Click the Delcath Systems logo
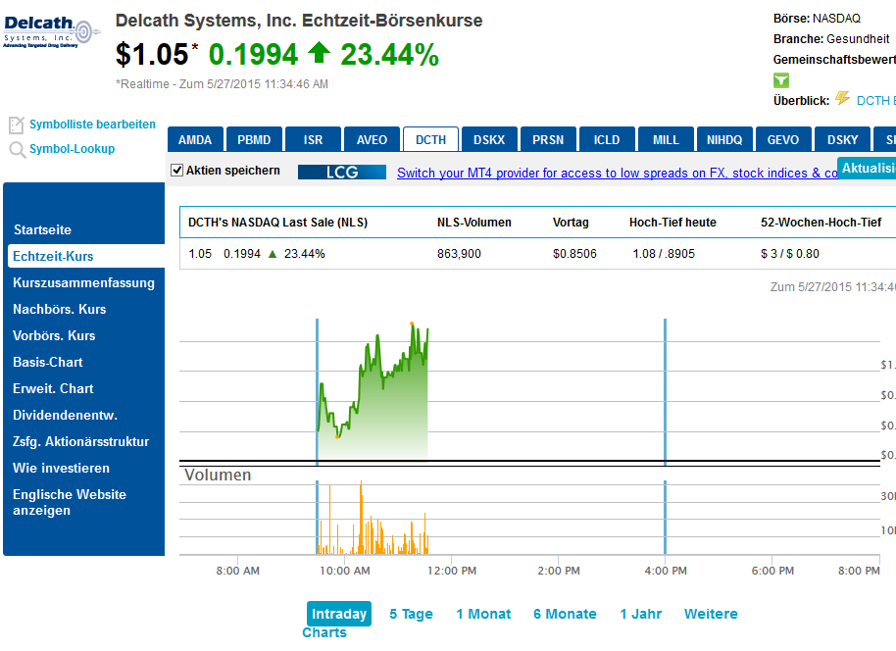The width and height of the screenshot is (896, 651). click(x=49, y=33)
